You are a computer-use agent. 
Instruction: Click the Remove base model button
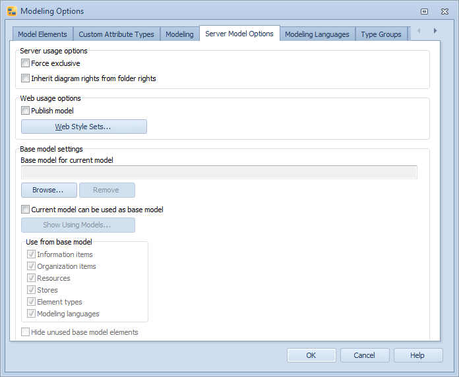click(107, 190)
